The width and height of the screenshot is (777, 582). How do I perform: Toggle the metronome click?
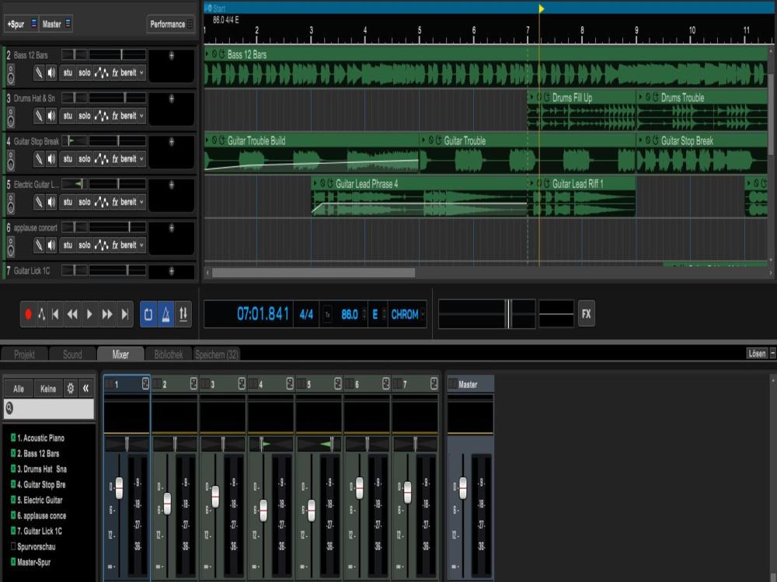pyautogui.click(x=166, y=314)
